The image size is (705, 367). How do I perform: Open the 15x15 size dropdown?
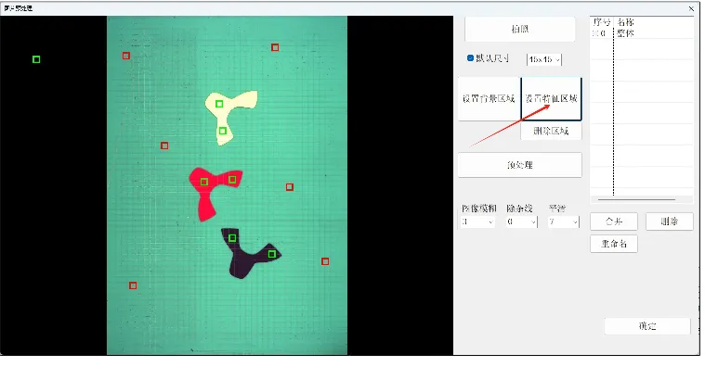(544, 59)
